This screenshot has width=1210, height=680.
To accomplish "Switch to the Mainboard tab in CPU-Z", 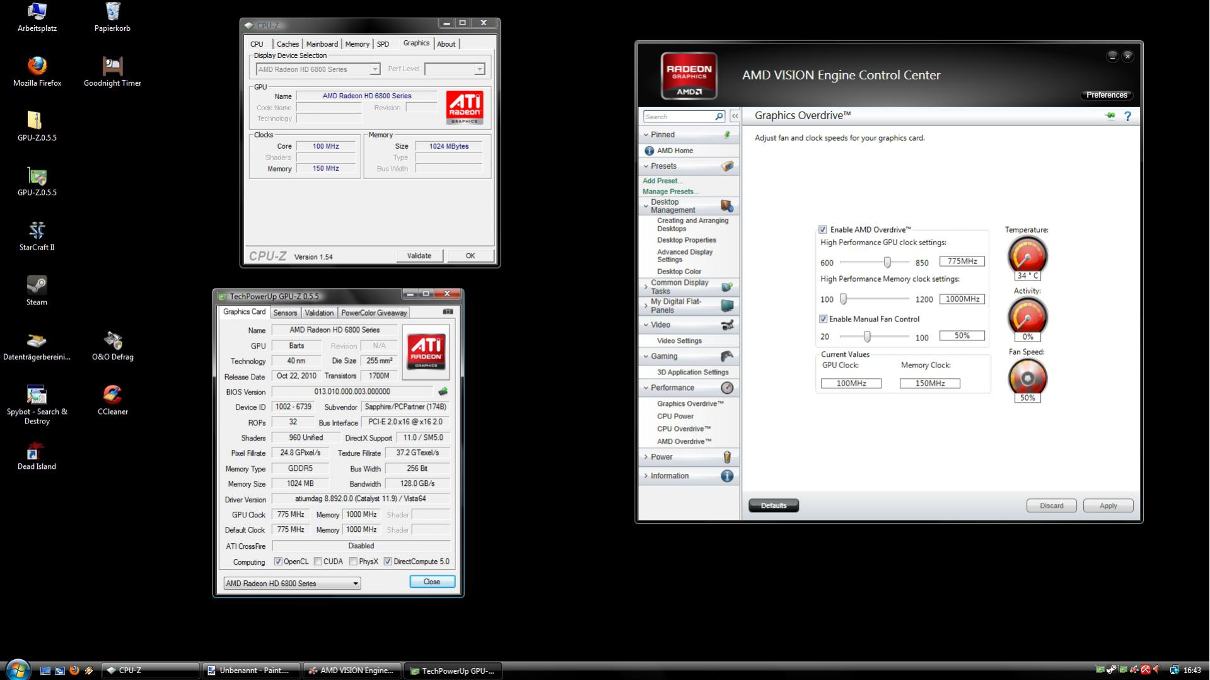I will [x=322, y=44].
